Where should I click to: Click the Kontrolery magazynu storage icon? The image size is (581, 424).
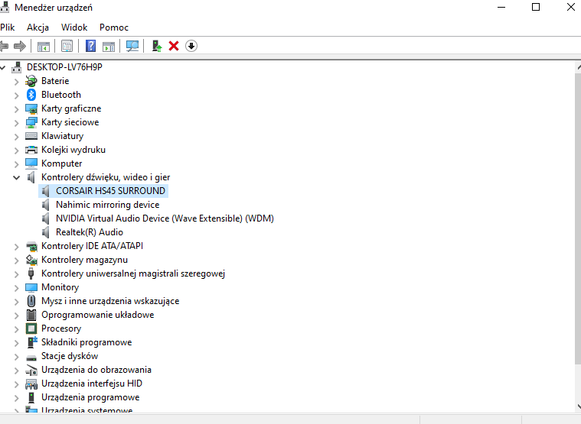pos(31,260)
